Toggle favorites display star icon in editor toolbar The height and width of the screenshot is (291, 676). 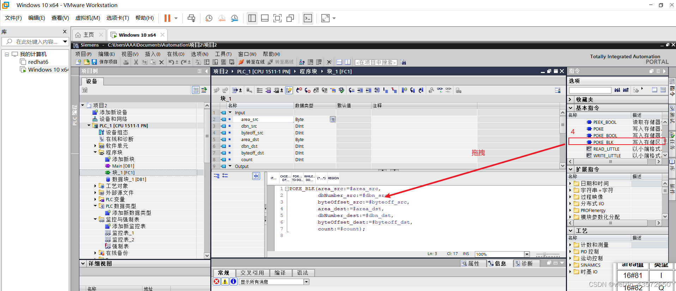[289, 90]
